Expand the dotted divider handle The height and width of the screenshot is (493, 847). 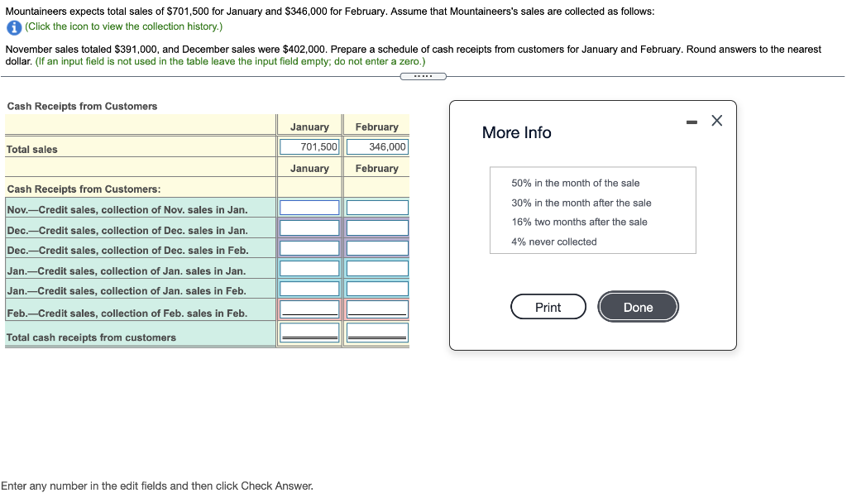[423, 76]
